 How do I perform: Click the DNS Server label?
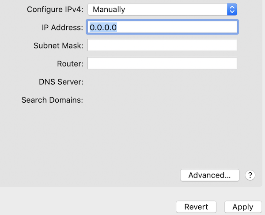tap(61, 82)
